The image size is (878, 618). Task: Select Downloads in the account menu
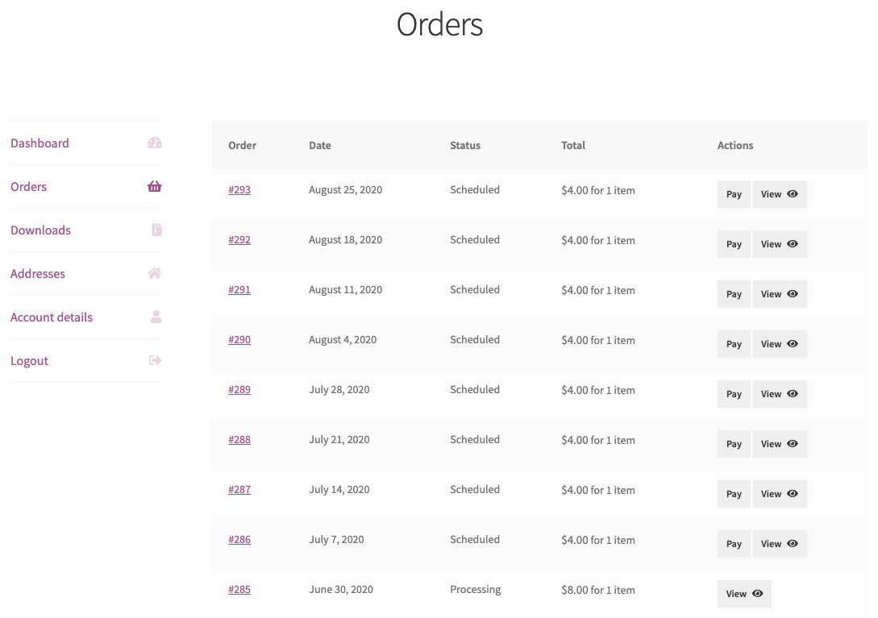(40, 230)
